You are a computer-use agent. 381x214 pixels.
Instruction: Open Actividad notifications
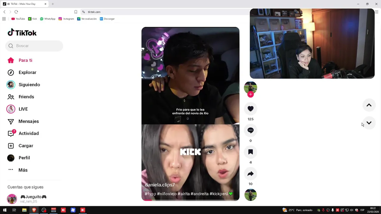23,133
